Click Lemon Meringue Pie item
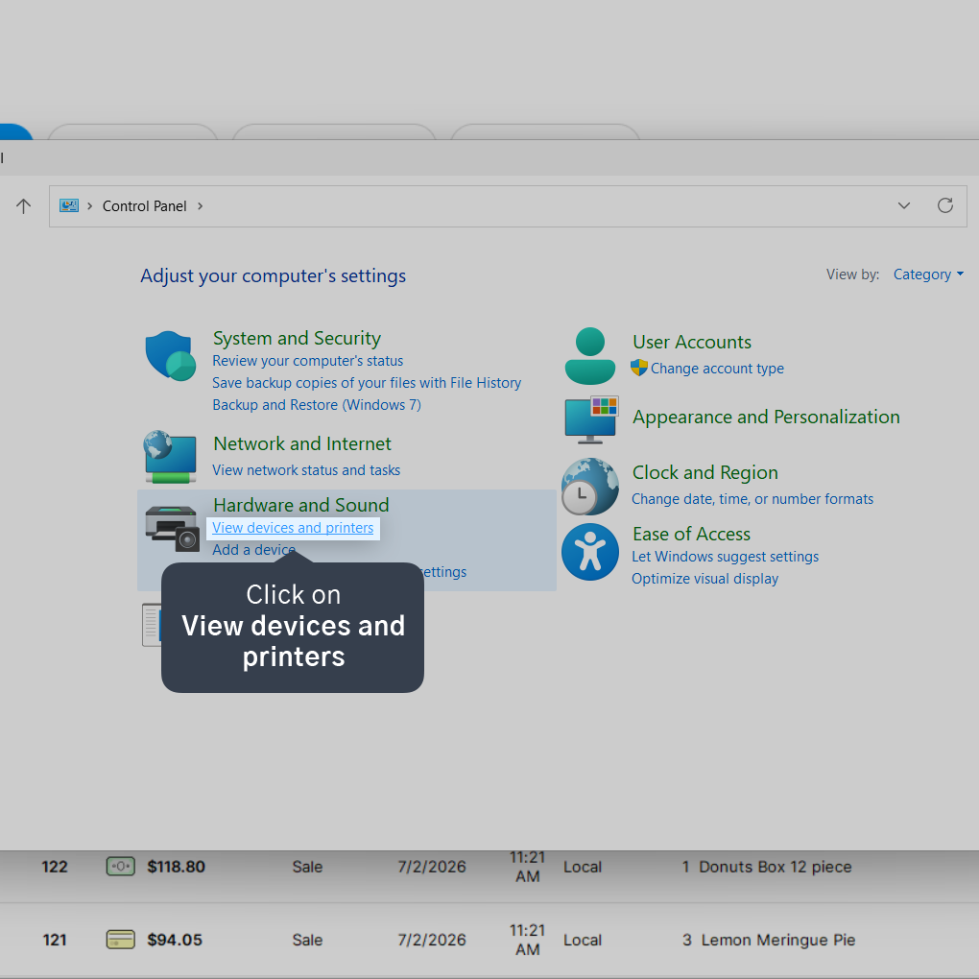Screen dimensions: 979x979 pyautogui.click(x=778, y=940)
